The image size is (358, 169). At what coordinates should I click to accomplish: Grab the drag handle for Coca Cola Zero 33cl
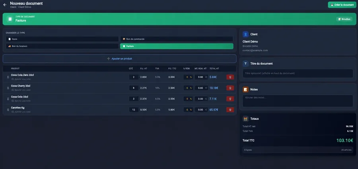coord(8,77)
